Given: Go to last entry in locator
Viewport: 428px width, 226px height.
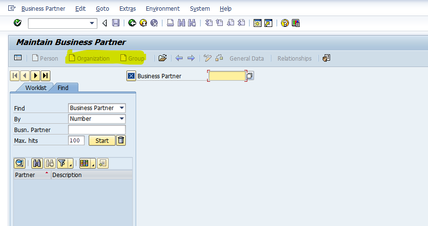Looking at the screenshot, I should [x=46, y=76].
